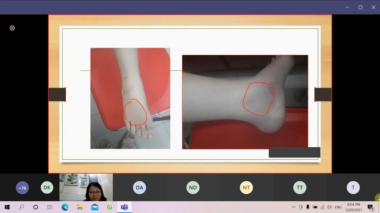The width and height of the screenshot is (380, 213).
Task: Select participant avatar ND
Action: (x=193, y=188)
